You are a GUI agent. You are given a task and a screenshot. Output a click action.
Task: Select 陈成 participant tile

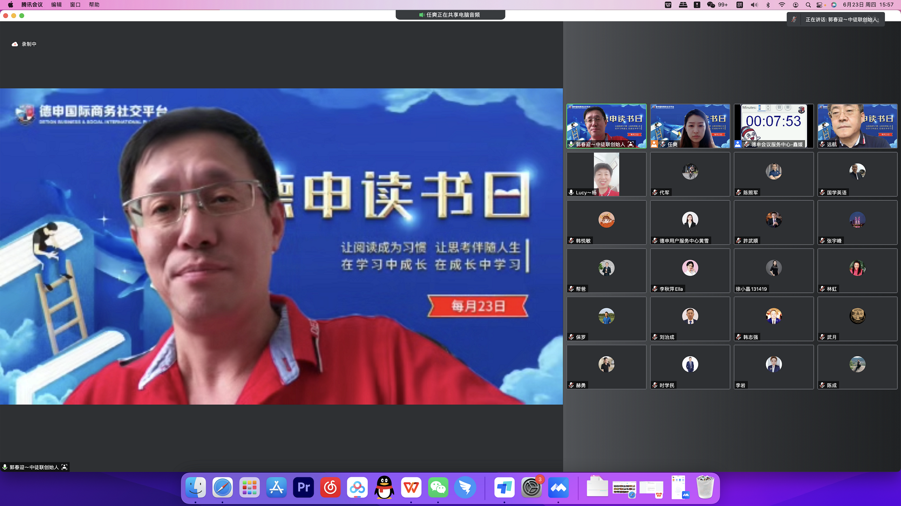coord(857,367)
